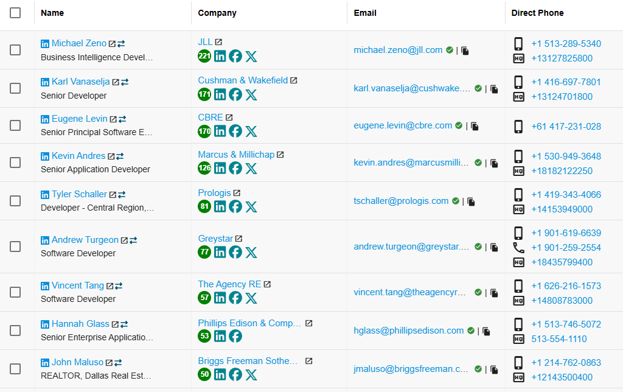The image size is (623, 392).
Task: Dial Vincent Tang's mobile +1 626-216-1573
Action: (x=566, y=286)
